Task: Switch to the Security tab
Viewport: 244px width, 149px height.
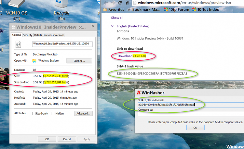Action: coord(28,35)
